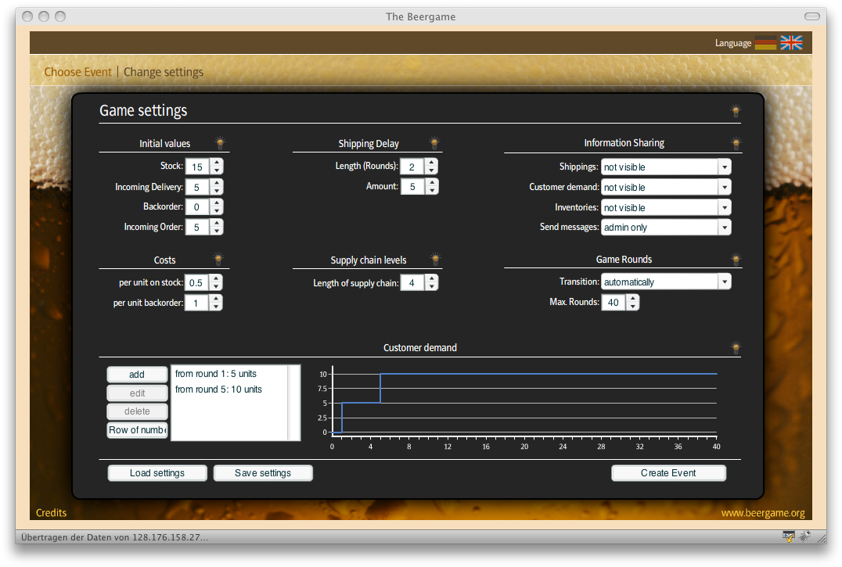Increase Length of supply chain
The width and height of the screenshot is (842, 567).
[x=431, y=278]
